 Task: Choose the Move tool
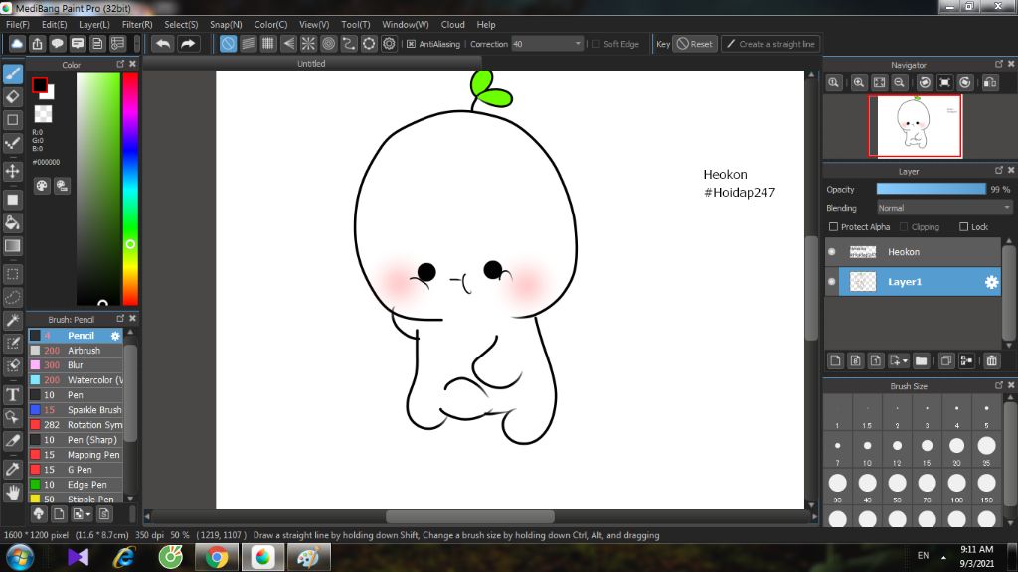point(13,171)
